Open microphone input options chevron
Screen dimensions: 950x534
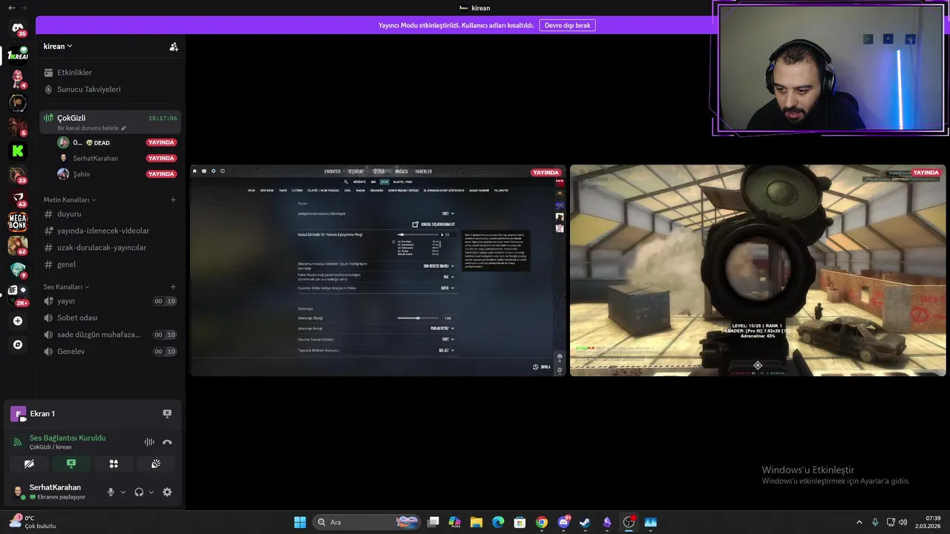[x=123, y=492]
